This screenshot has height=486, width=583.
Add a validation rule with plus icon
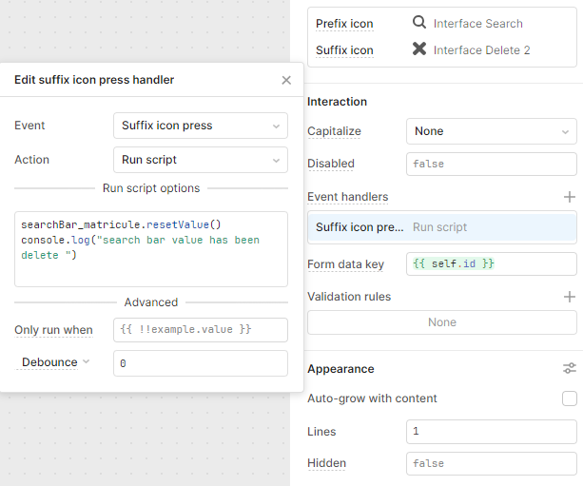(x=570, y=297)
